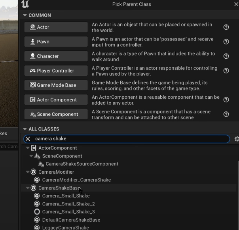Image resolution: width=239 pixels, height=230 pixels.
Task: Open class viewer settings gear
Action: click(x=237, y=139)
